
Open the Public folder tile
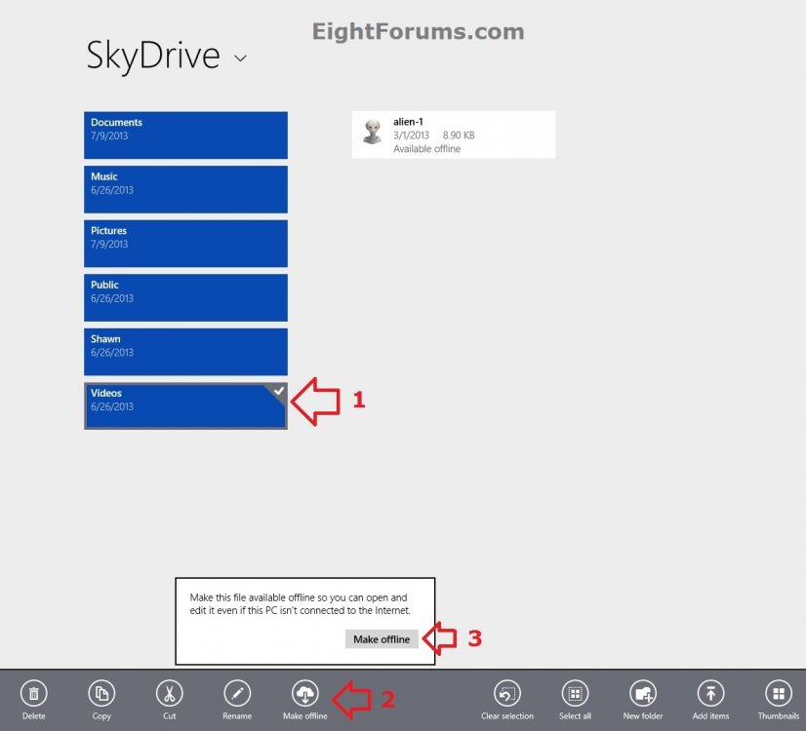click(x=185, y=297)
